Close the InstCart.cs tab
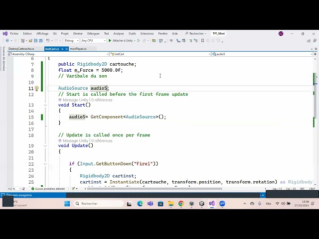 point(66,49)
